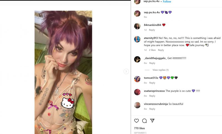This screenshot has height=134, width=222.
Task: Reply to eternity913's comment
Action: 161,50
